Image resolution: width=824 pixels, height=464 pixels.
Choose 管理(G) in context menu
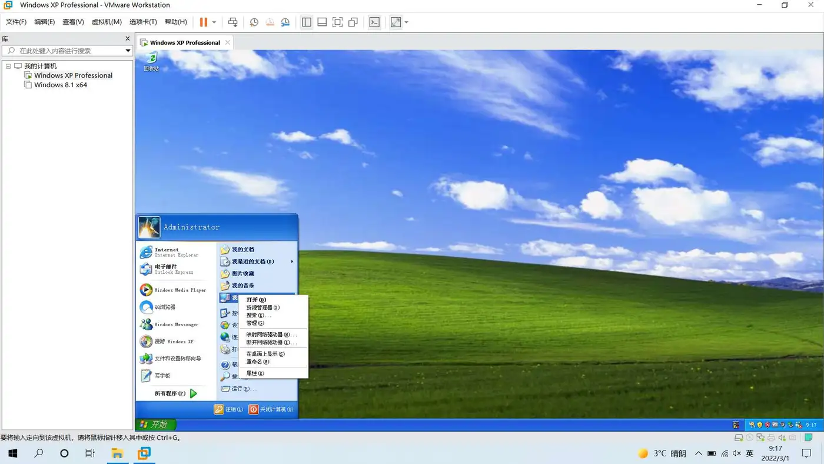274,323
